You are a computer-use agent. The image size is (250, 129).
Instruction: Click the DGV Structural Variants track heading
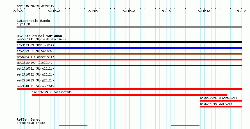pyautogui.click(x=39, y=36)
